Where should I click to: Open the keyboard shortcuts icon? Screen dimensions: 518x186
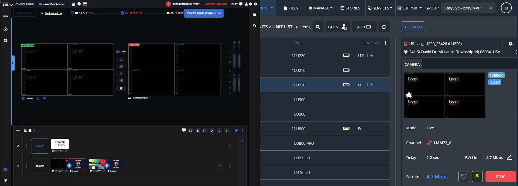(x=184, y=130)
